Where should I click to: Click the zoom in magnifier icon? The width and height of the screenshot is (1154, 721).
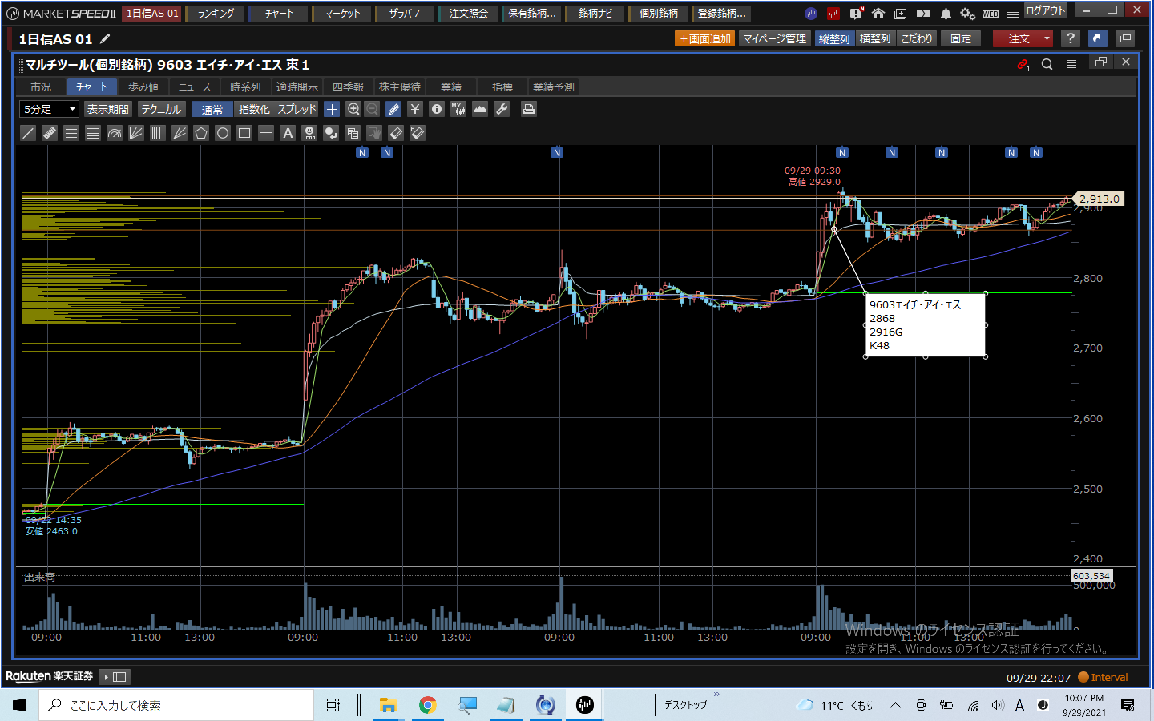(353, 109)
